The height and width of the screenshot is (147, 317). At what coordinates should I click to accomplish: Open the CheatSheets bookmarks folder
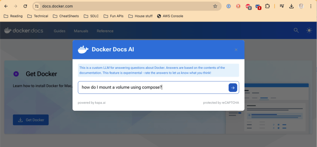(x=66, y=16)
